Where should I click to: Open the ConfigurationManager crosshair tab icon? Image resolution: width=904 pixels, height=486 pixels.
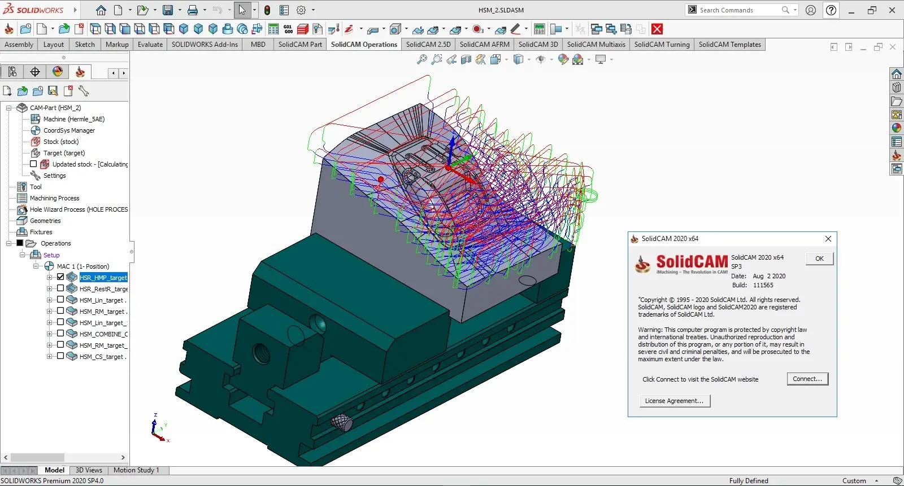(x=35, y=72)
